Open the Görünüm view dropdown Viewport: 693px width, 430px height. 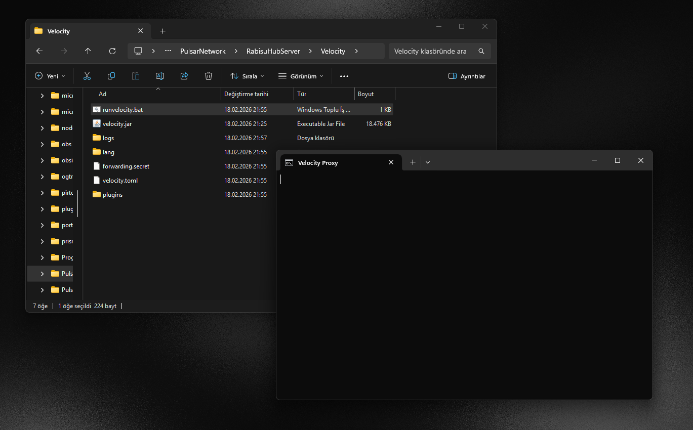[301, 76]
